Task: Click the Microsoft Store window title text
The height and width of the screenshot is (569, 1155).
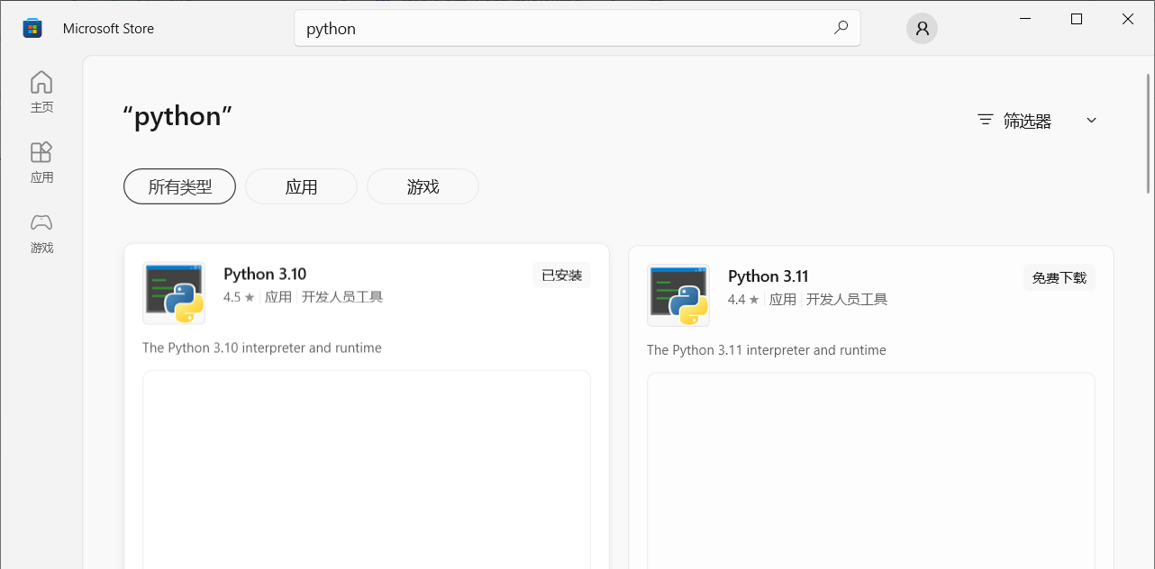Action: coord(108,29)
